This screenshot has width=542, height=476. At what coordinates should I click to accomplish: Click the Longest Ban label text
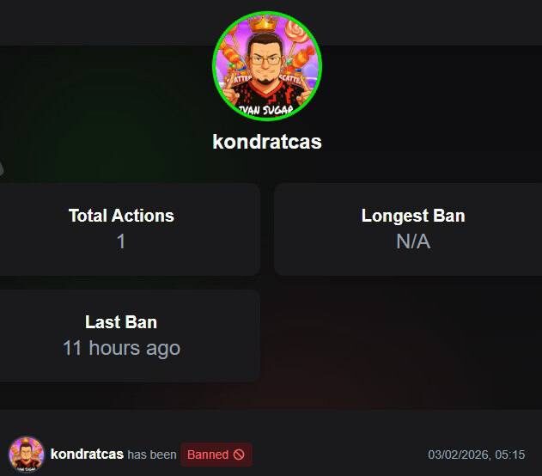(x=413, y=216)
